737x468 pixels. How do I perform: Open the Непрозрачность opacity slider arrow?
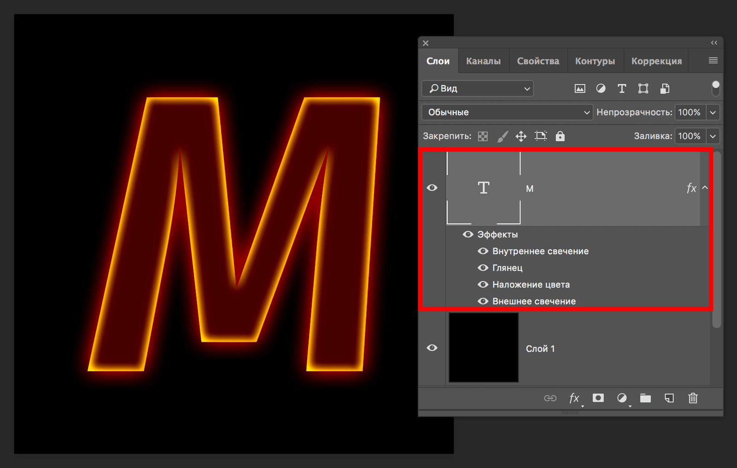[x=713, y=112]
